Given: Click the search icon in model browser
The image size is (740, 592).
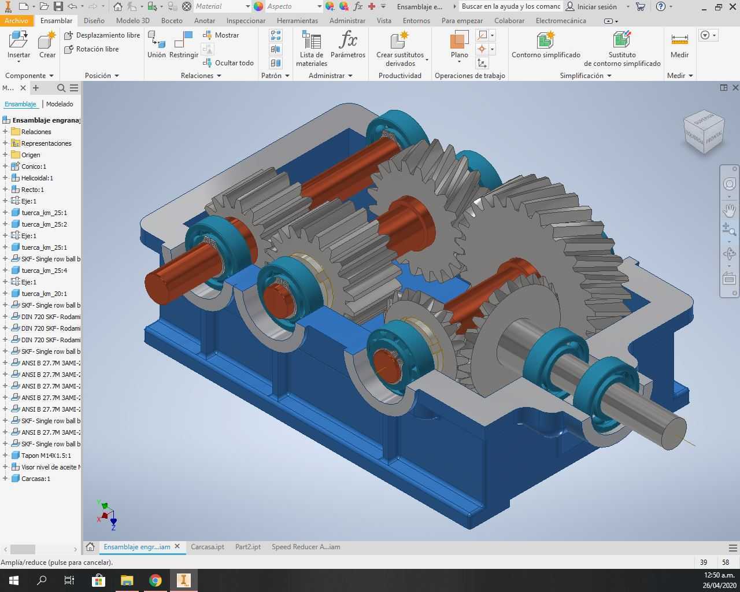Looking at the screenshot, I should coord(61,88).
